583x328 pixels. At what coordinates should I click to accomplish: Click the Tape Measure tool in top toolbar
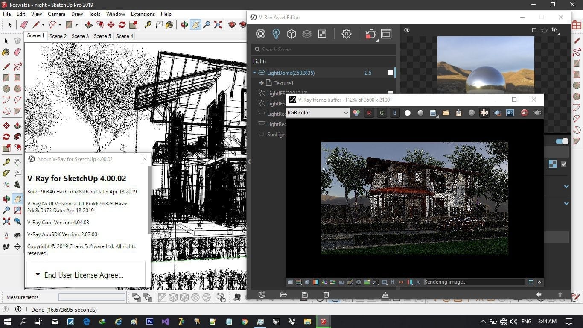[x=148, y=25]
